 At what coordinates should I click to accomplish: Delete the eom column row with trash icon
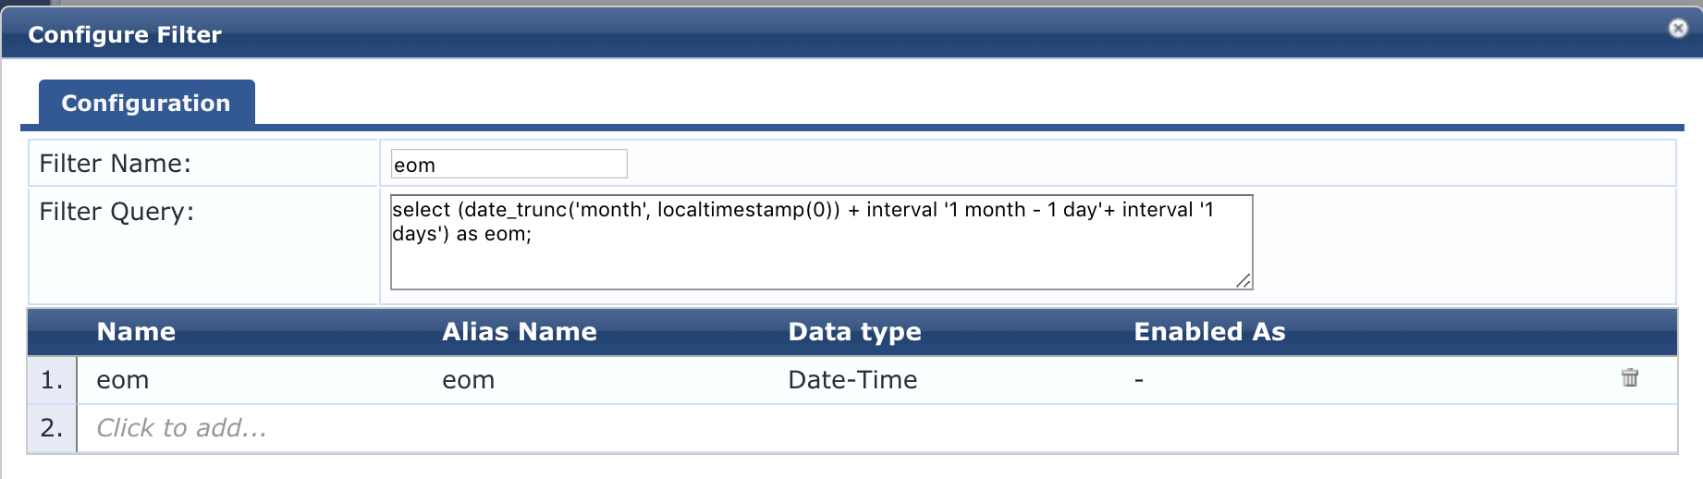click(x=1630, y=378)
